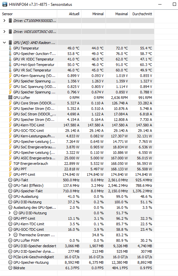Screen dimensions: 178x276
Task: Minimize the HWiNFO64 Sensorstatus window
Action: [160, 4]
